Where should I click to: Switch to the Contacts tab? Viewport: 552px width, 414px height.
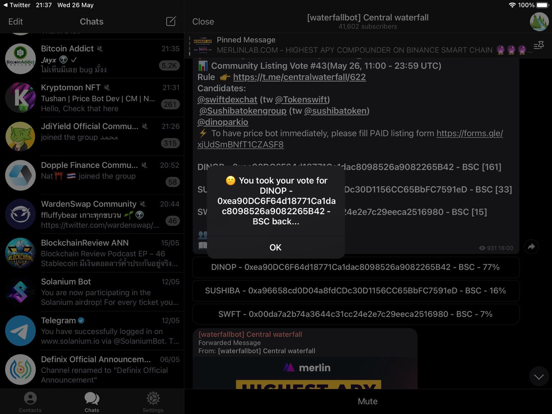pos(30,402)
